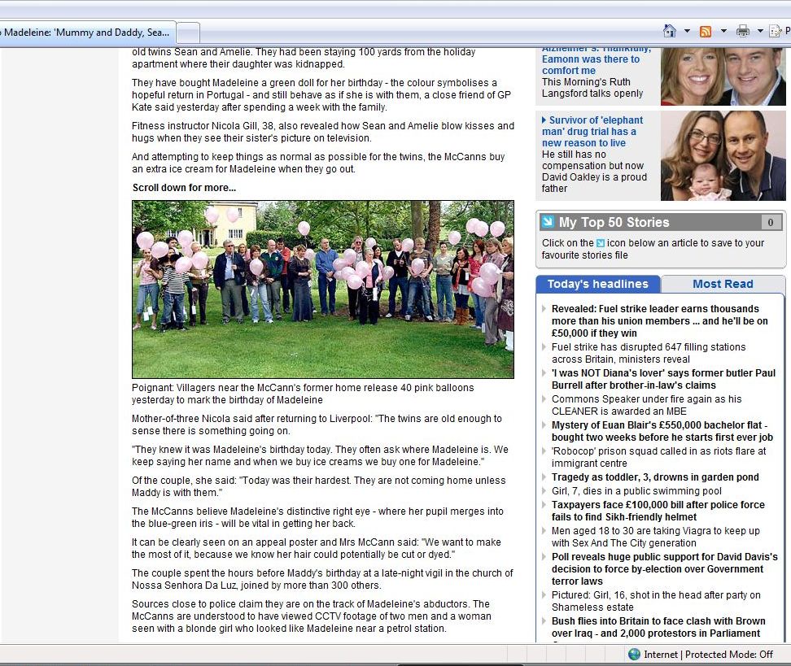The width and height of the screenshot is (791, 666).
Task: Click the My Top 50 Stories arrow icon
Action: [x=548, y=222]
